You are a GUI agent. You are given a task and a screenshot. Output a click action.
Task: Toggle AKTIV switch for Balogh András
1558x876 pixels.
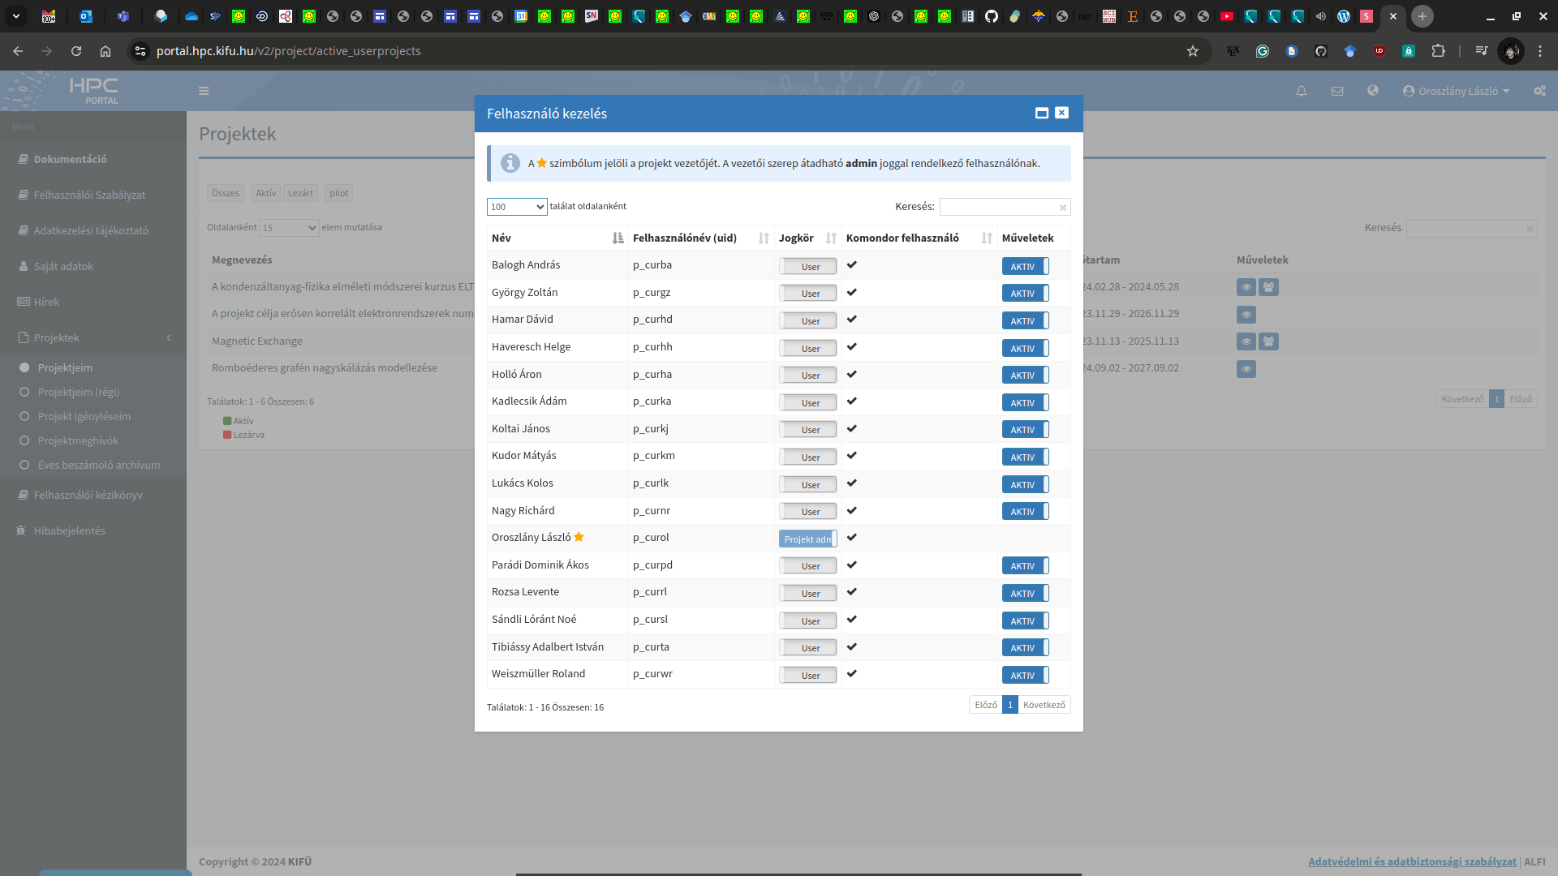click(x=1025, y=266)
